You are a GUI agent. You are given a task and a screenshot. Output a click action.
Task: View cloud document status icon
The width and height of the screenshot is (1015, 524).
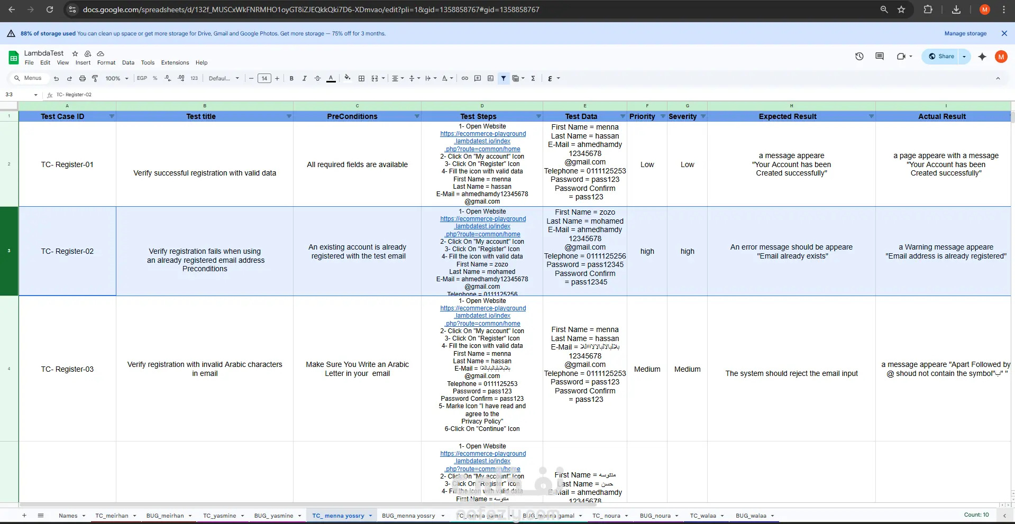pos(100,53)
